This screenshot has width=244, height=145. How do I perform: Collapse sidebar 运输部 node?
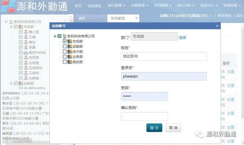(11, 83)
